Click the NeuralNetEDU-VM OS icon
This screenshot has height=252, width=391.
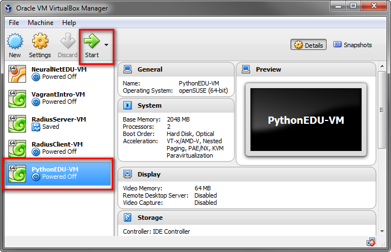click(x=17, y=74)
